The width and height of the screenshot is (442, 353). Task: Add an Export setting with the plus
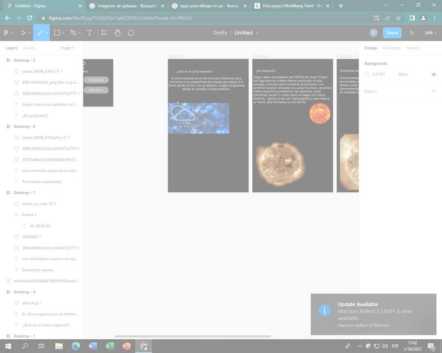coord(433,91)
